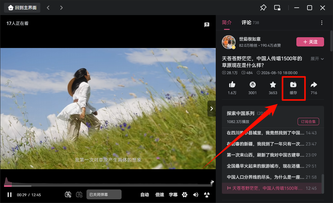Pause the video playback
The height and width of the screenshot is (203, 333).
click(x=10, y=195)
